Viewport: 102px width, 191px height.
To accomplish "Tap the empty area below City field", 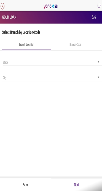I will pos(51,128).
